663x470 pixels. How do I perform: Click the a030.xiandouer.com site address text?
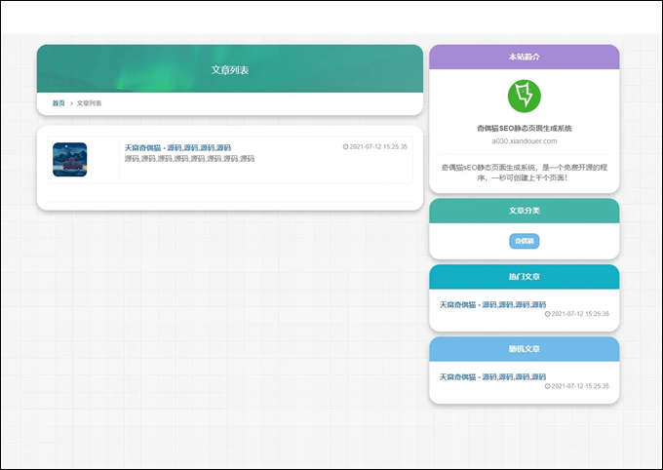[524, 141]
